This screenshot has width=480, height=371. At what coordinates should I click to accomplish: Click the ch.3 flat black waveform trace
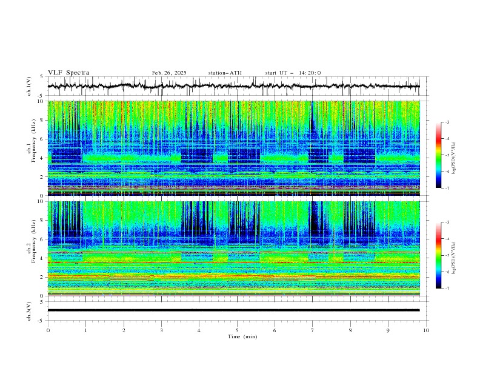click(233, 310)
